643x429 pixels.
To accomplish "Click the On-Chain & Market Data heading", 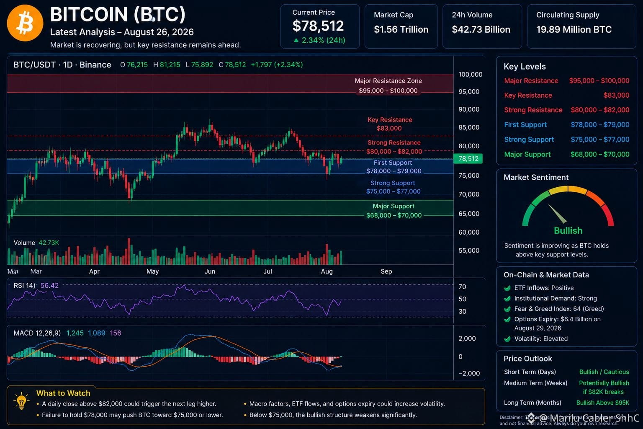I will (x=546, y=275).
